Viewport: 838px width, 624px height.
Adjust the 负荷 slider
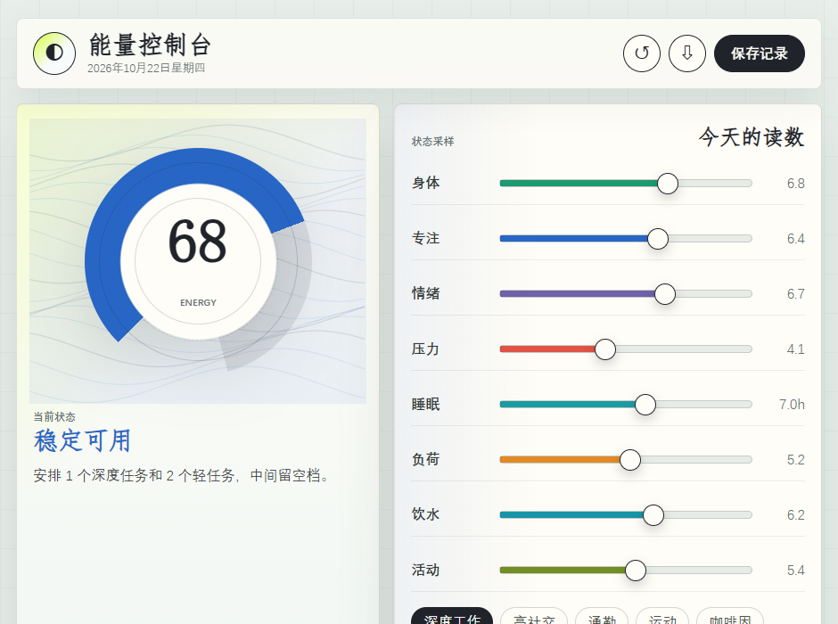626,460
